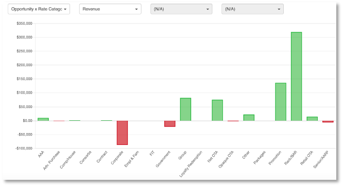The image size is (343, 186).
Task: Click the red Senior/AARP bar
Action: pyautogui.click(x=328, y=121)
